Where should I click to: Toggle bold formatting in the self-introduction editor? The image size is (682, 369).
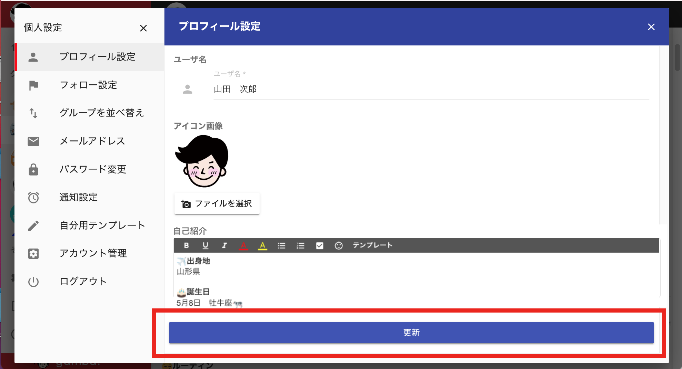[187, 245]
